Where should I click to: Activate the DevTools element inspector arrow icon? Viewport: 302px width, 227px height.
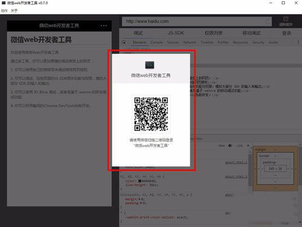tap(124, 42)
